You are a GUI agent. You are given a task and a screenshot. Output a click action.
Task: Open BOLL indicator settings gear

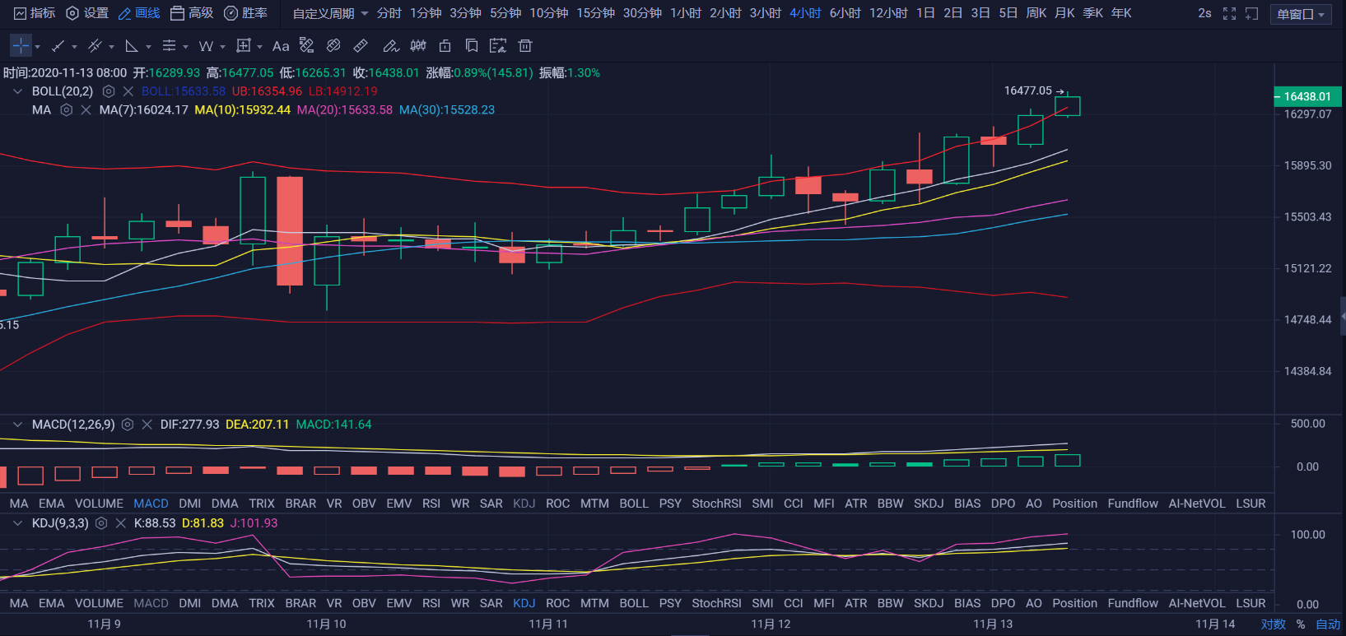coord(108,91)
